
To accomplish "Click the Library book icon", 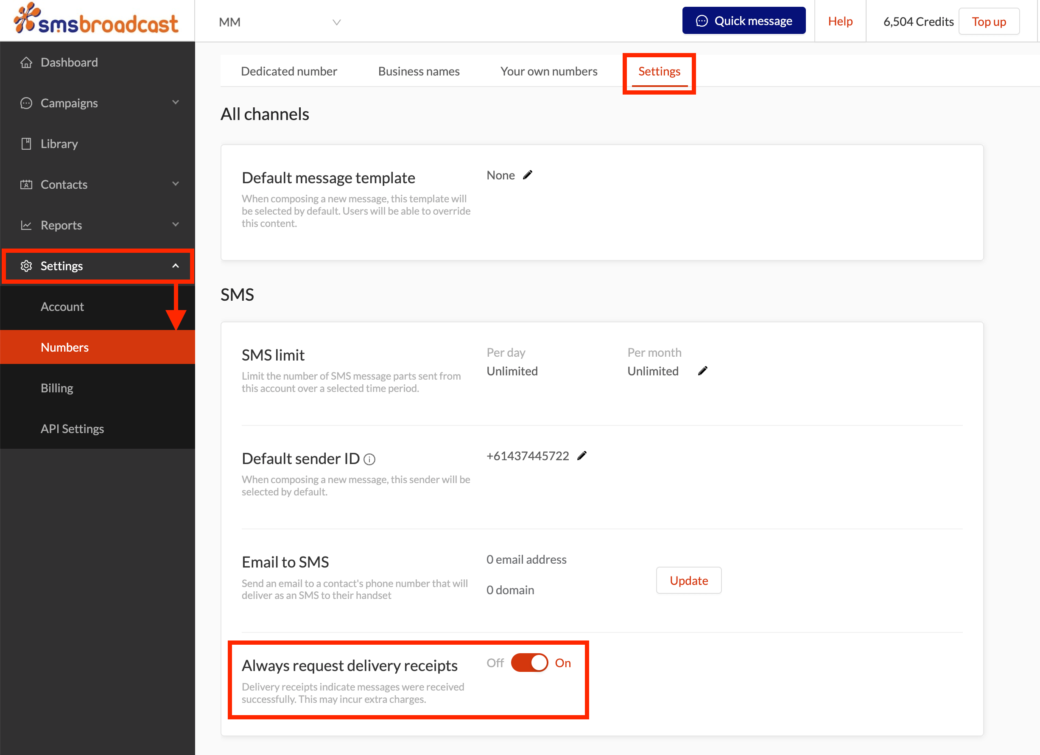I will point(26,143).
